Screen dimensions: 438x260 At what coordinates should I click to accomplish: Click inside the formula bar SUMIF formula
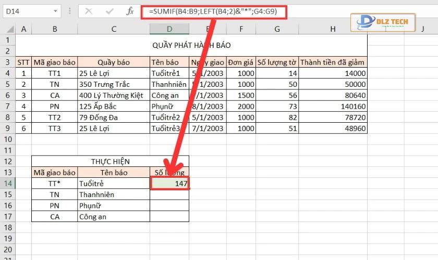tap(213, 11)
